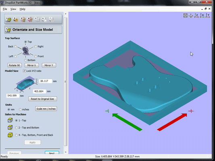Toggle the Lock XYZ ratio checkbox

(24, 71)
